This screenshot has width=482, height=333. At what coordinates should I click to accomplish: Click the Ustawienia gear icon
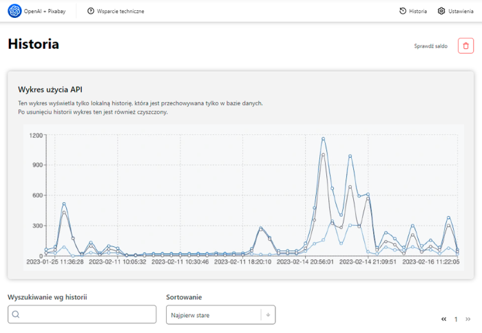point(441,11)
